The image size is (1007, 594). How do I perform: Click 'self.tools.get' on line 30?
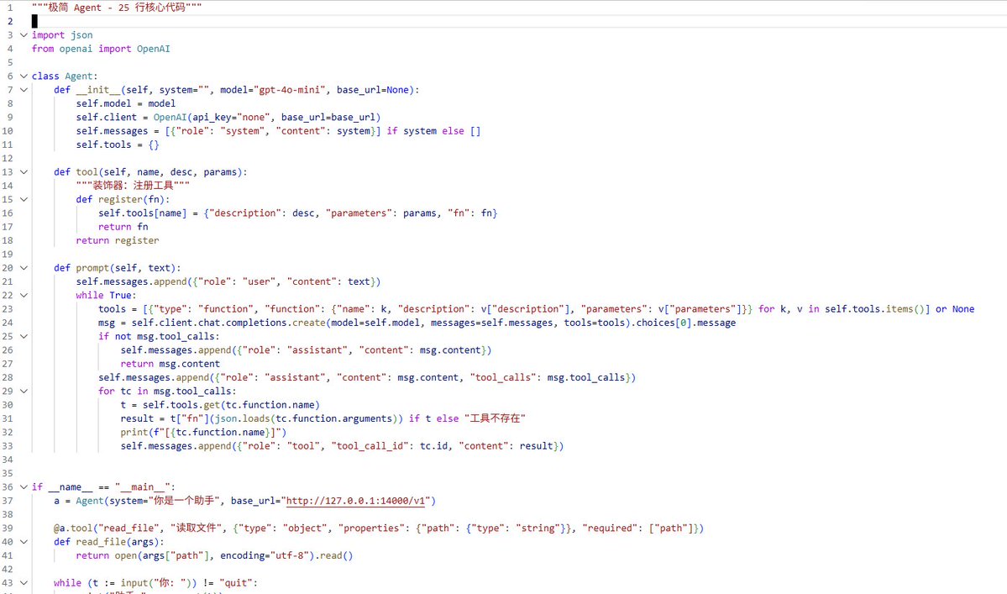click(181, 405)
